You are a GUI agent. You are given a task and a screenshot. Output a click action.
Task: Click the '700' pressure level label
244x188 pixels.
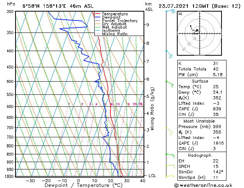coord(10,128)
